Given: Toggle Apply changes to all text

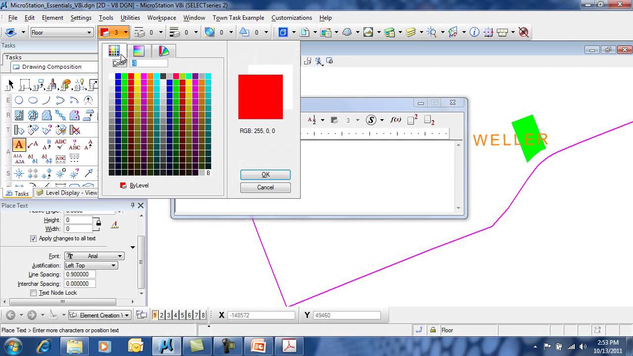Looking at the screenshot, I should pos(34,238).
